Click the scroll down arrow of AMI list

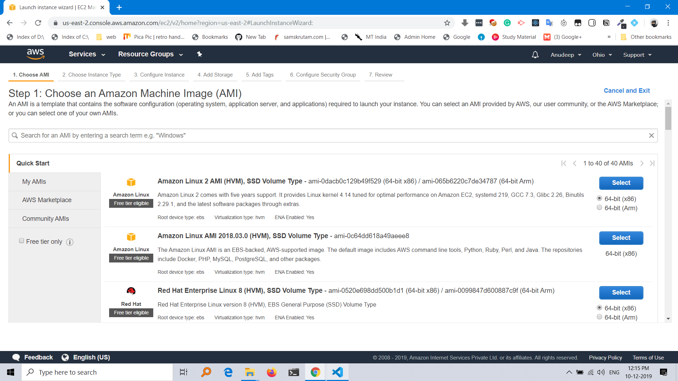pos(668,319)
